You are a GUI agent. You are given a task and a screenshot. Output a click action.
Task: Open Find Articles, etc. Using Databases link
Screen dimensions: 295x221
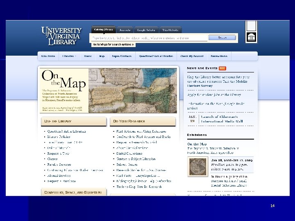click(x=141, y=131)
